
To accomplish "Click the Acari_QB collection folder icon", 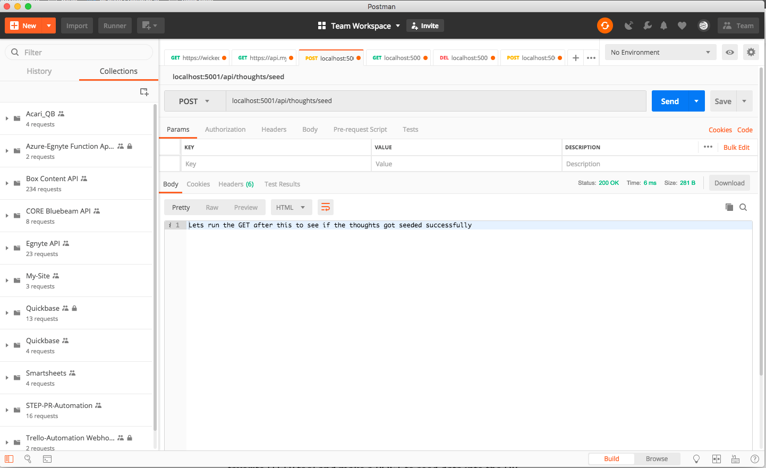I will click(x=17, y=118).
